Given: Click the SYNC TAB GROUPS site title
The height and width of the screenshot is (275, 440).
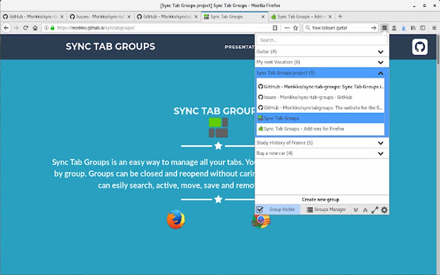Looking at the screenshot, I should point(110,47).
